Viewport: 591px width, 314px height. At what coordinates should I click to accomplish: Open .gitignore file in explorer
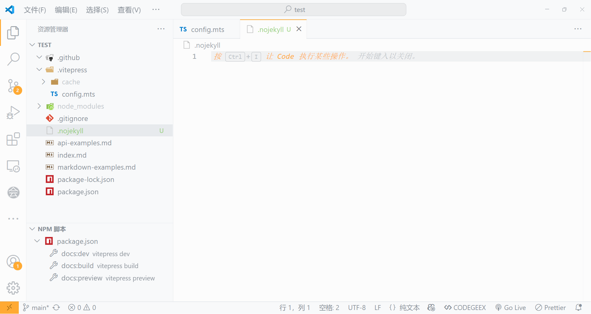pyautogui.click(x=100, y=119)
